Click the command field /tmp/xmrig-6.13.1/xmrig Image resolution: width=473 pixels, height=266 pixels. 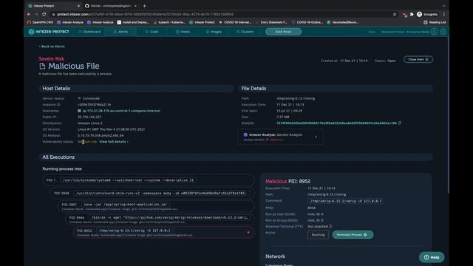tap(346, 201)
